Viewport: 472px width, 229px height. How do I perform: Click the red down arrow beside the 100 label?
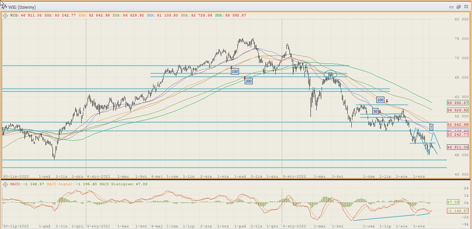pos(387,100)
